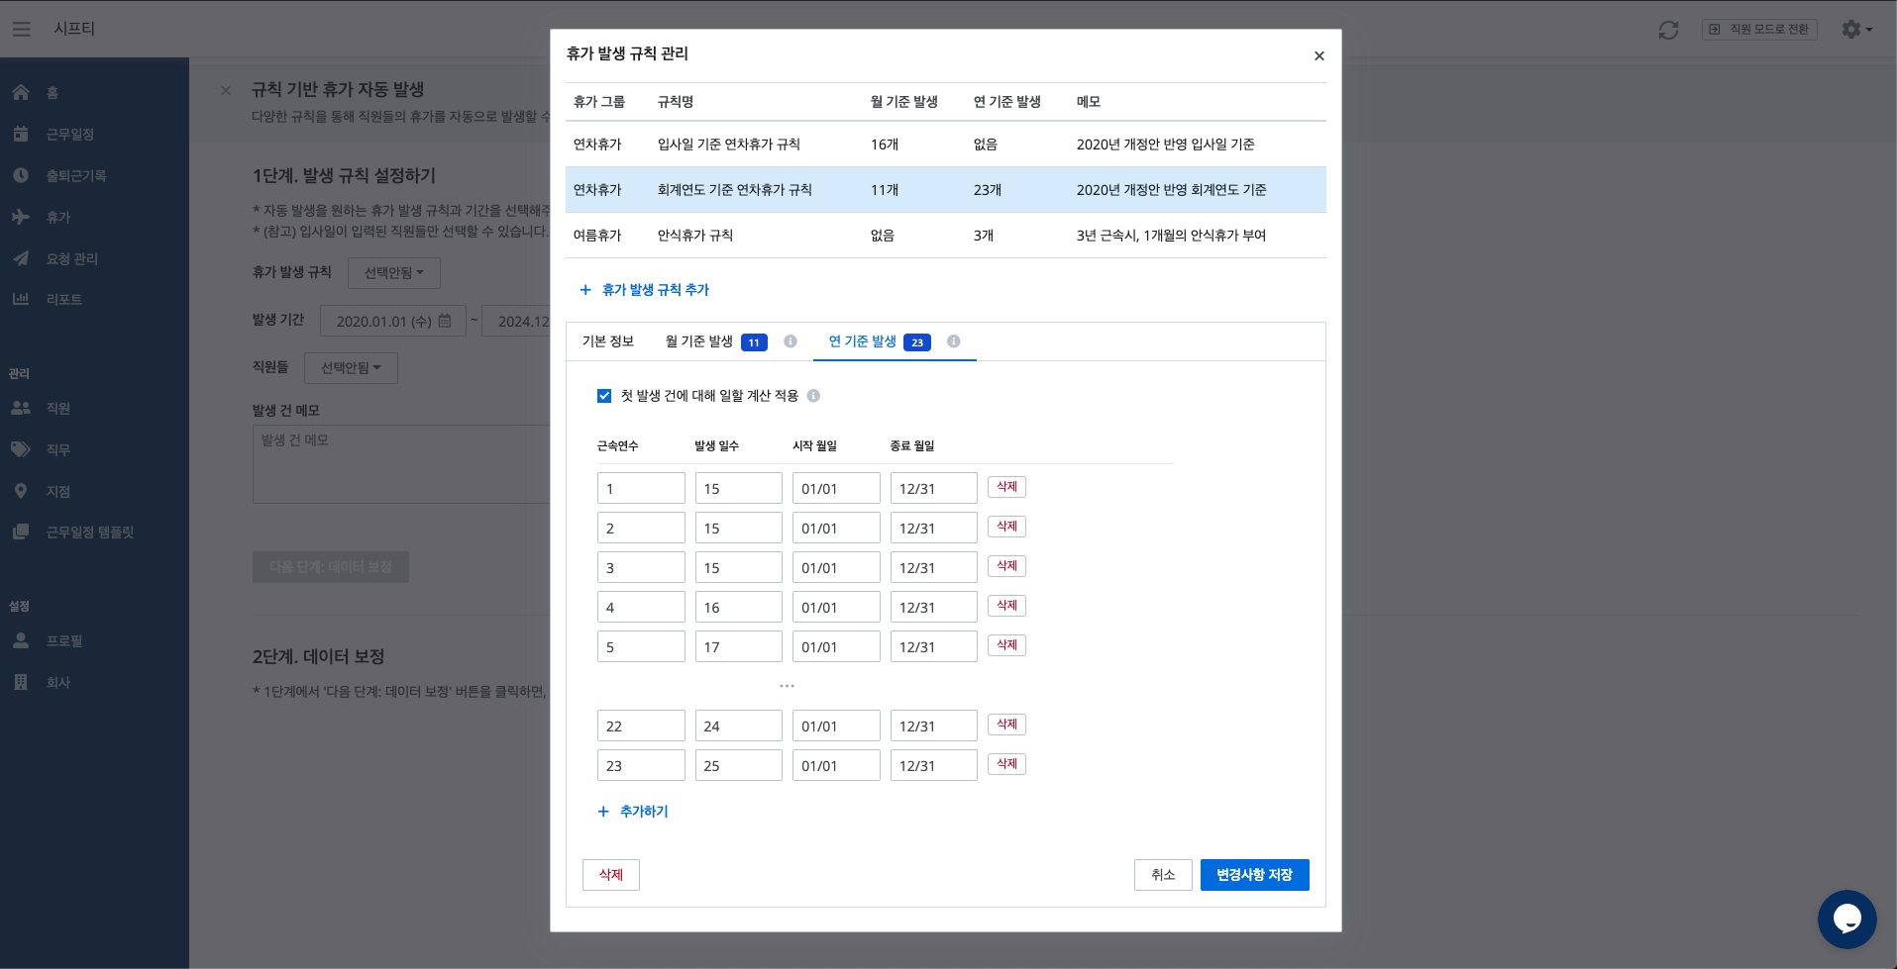Close the 휴가 발생 규칙 관리 dialog
The width and height of the screenshot is (1897, 969).
tap(1318, 56)
